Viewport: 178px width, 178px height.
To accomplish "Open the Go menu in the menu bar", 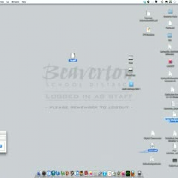I will (x=8, y=2).
